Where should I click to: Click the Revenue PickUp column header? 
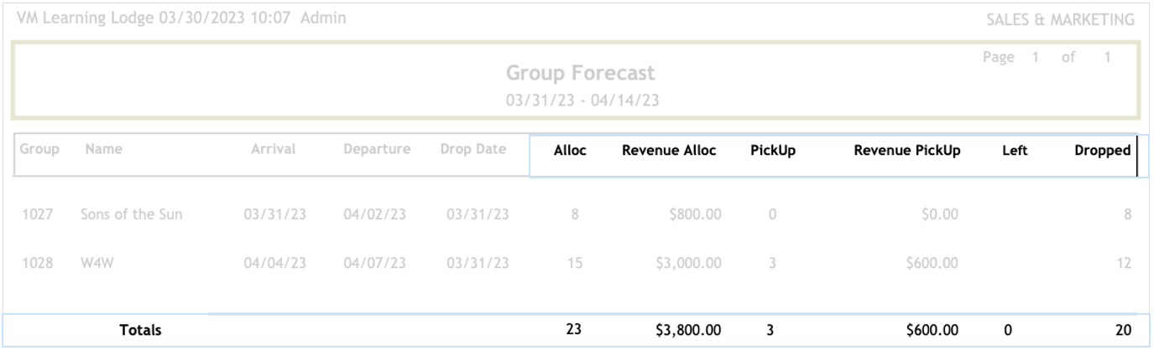coord(906,152)
